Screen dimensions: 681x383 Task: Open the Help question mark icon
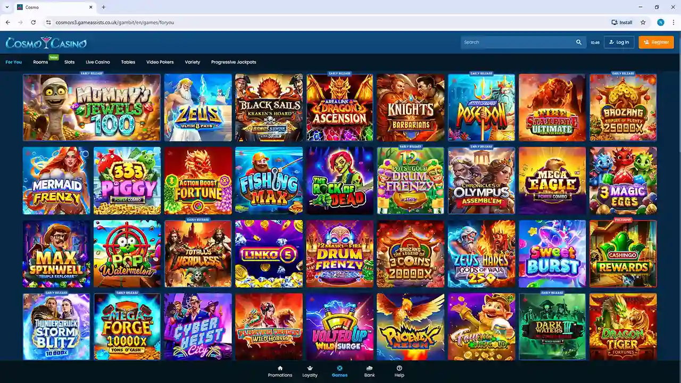399,368
